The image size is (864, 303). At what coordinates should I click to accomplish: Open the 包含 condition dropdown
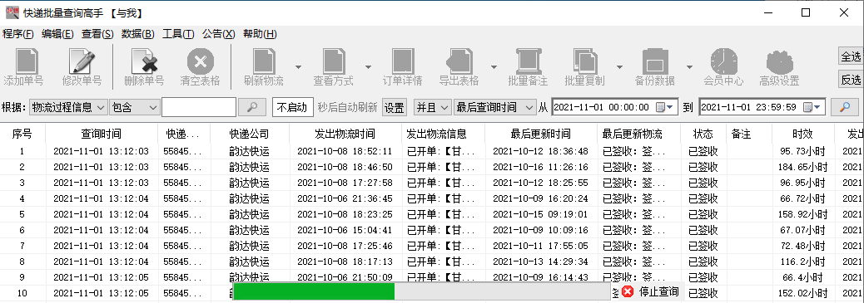(x=135, y=107)
